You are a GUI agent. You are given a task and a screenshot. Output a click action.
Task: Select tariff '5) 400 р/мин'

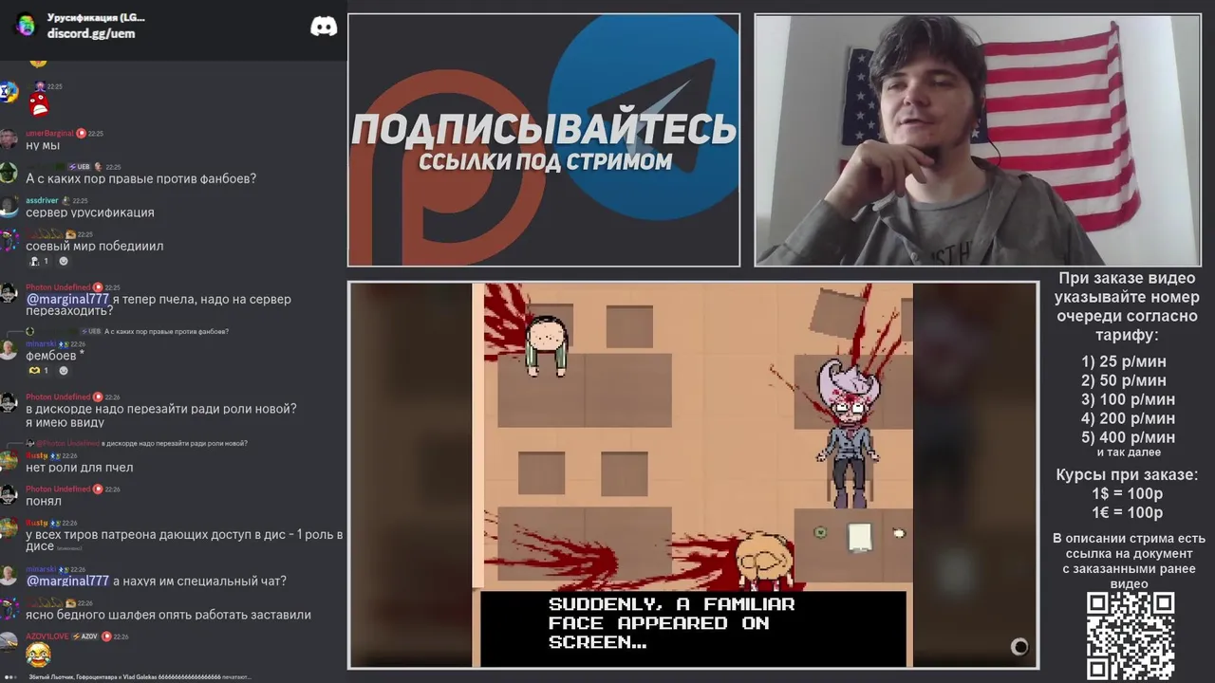1128,437
